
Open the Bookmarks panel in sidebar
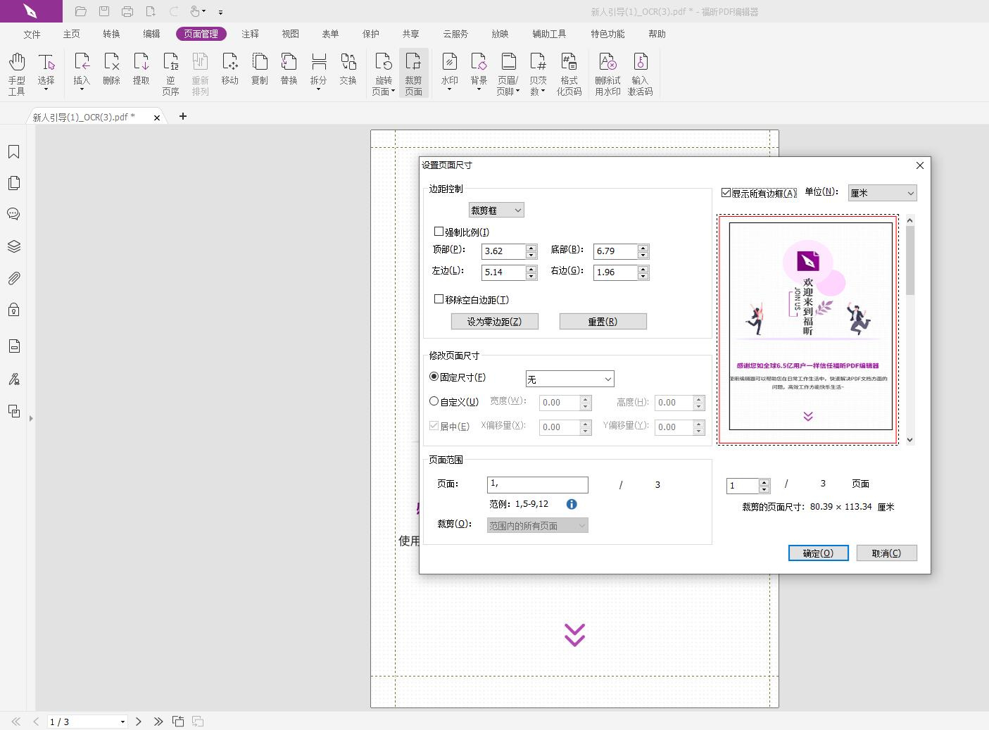13,152
